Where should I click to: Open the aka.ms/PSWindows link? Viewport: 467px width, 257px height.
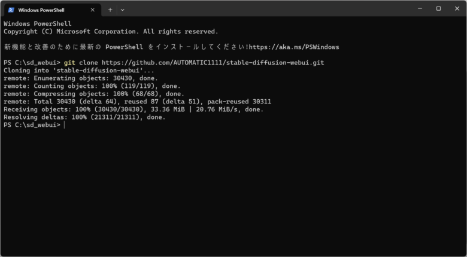294,47
